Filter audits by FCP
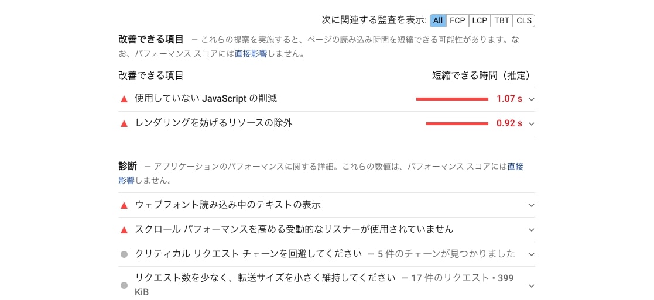The height and width of the screenshot is (300, 654). (457, 20)
